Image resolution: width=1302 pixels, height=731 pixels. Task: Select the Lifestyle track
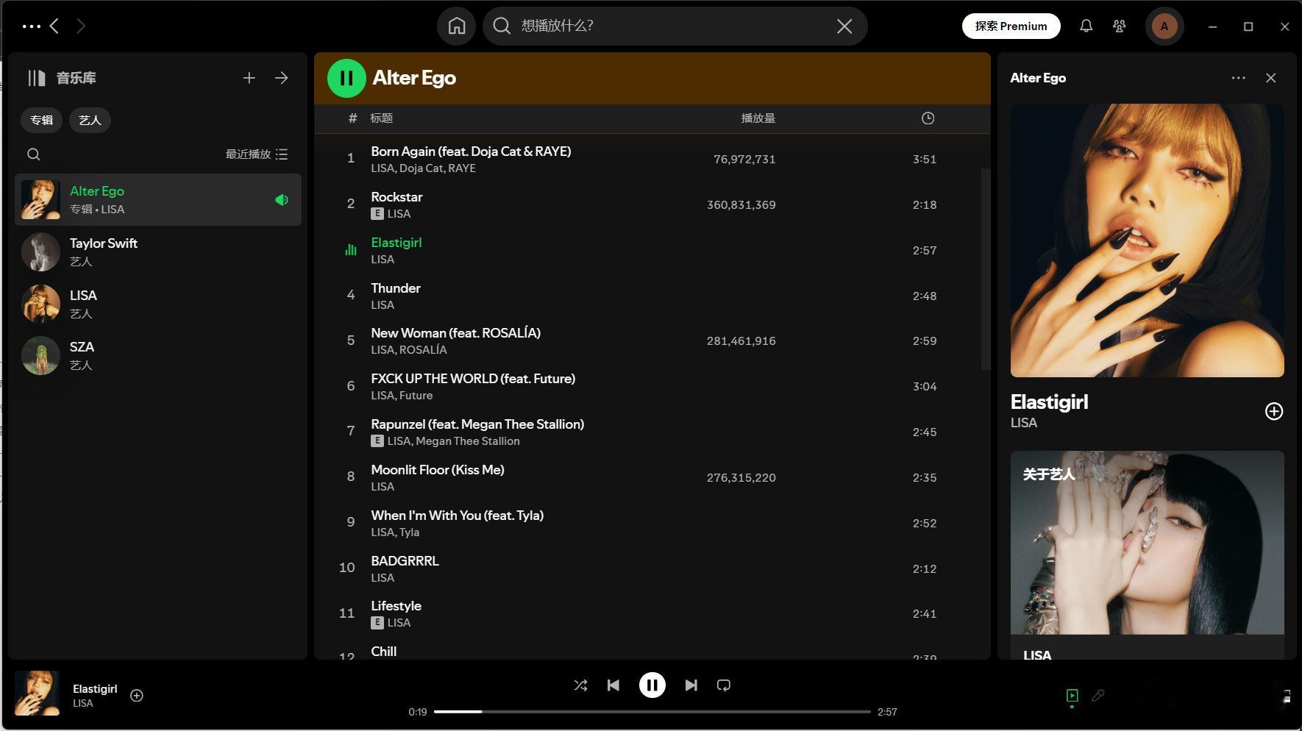(652, 613)
